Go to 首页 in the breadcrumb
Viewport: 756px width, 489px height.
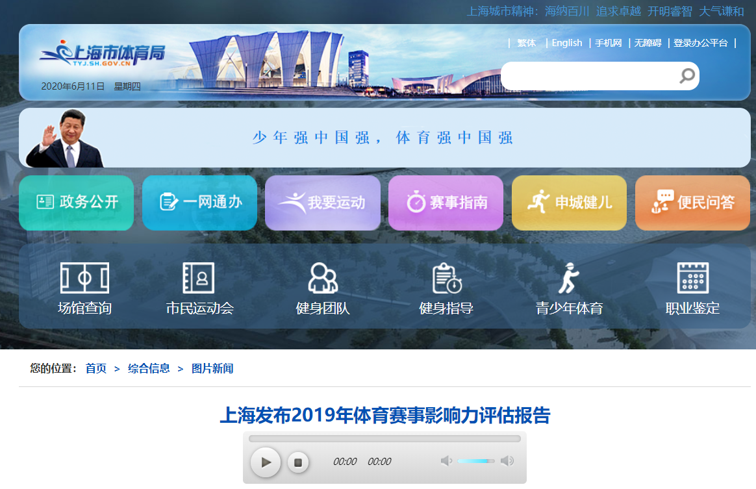point(96,368)
